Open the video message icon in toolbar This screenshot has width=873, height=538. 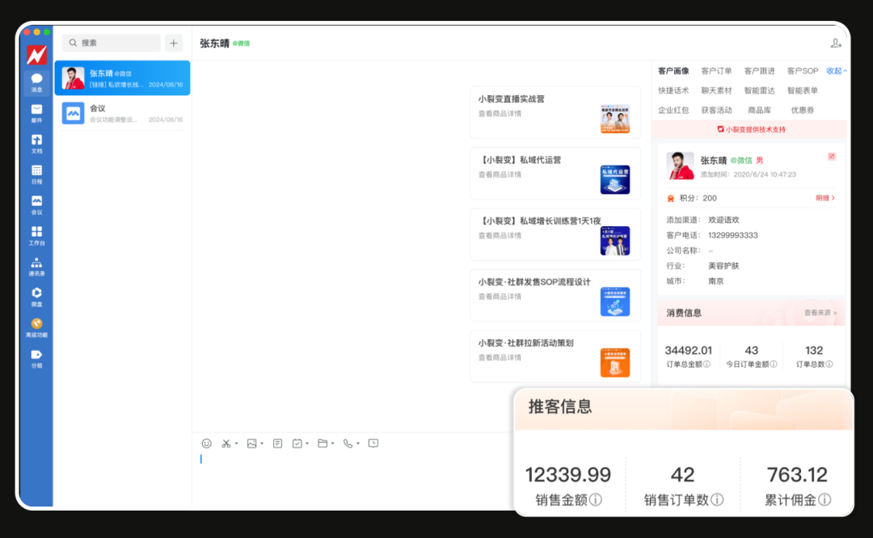click(373, 443)
